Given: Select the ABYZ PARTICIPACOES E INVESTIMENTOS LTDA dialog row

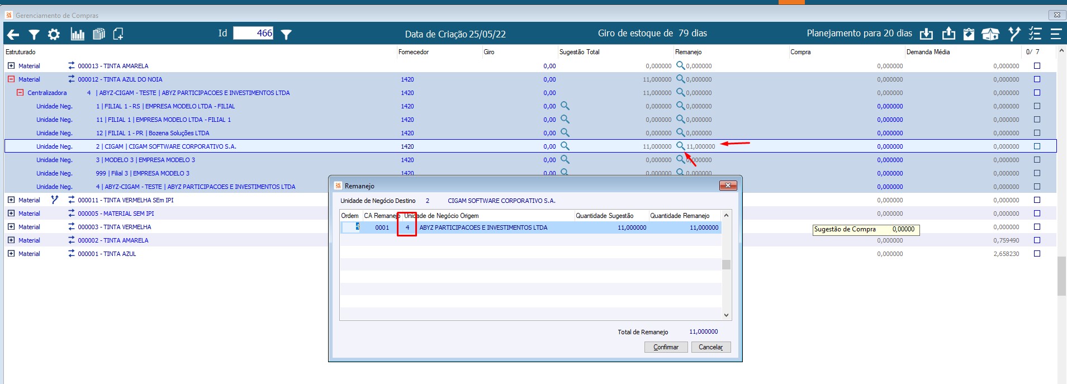Looking at the screenshot, I should coord(530,227).
